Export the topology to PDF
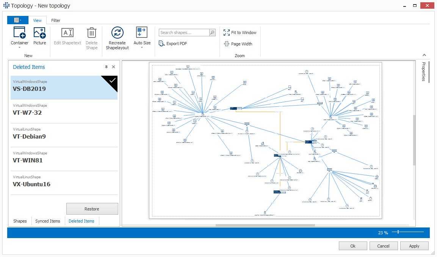The width and height of the screenshot is (437, 257). [x=173, y=44]
